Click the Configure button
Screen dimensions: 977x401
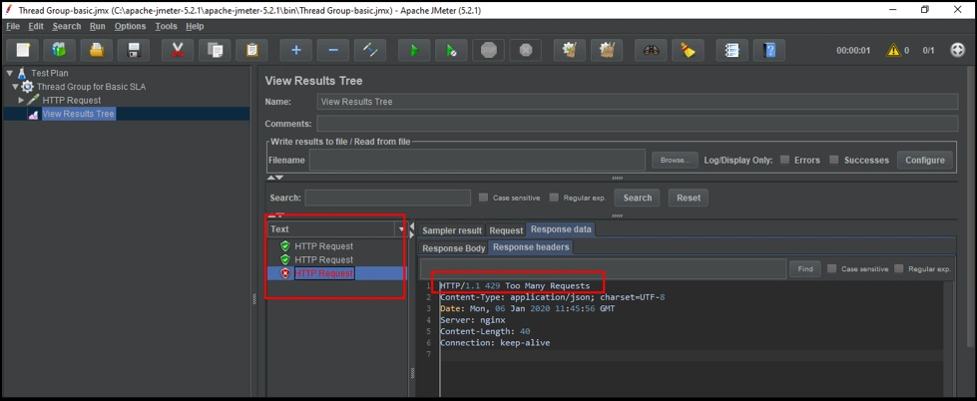coord(924,160)
